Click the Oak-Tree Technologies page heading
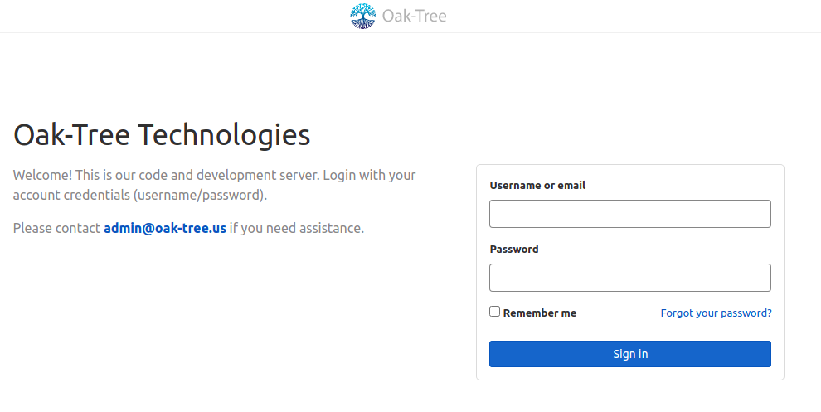The image size is (821, 412). [162, 134]
